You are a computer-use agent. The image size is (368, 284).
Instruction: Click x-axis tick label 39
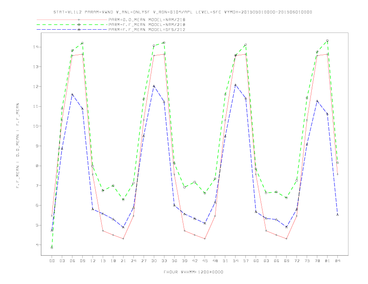(x=184, y=261)
